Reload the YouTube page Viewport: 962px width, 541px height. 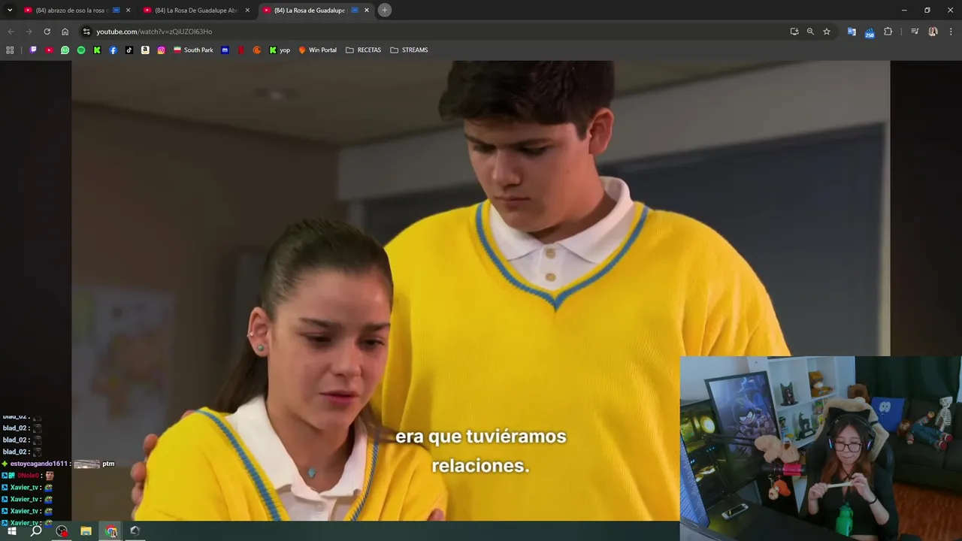(x=47, y=32)
